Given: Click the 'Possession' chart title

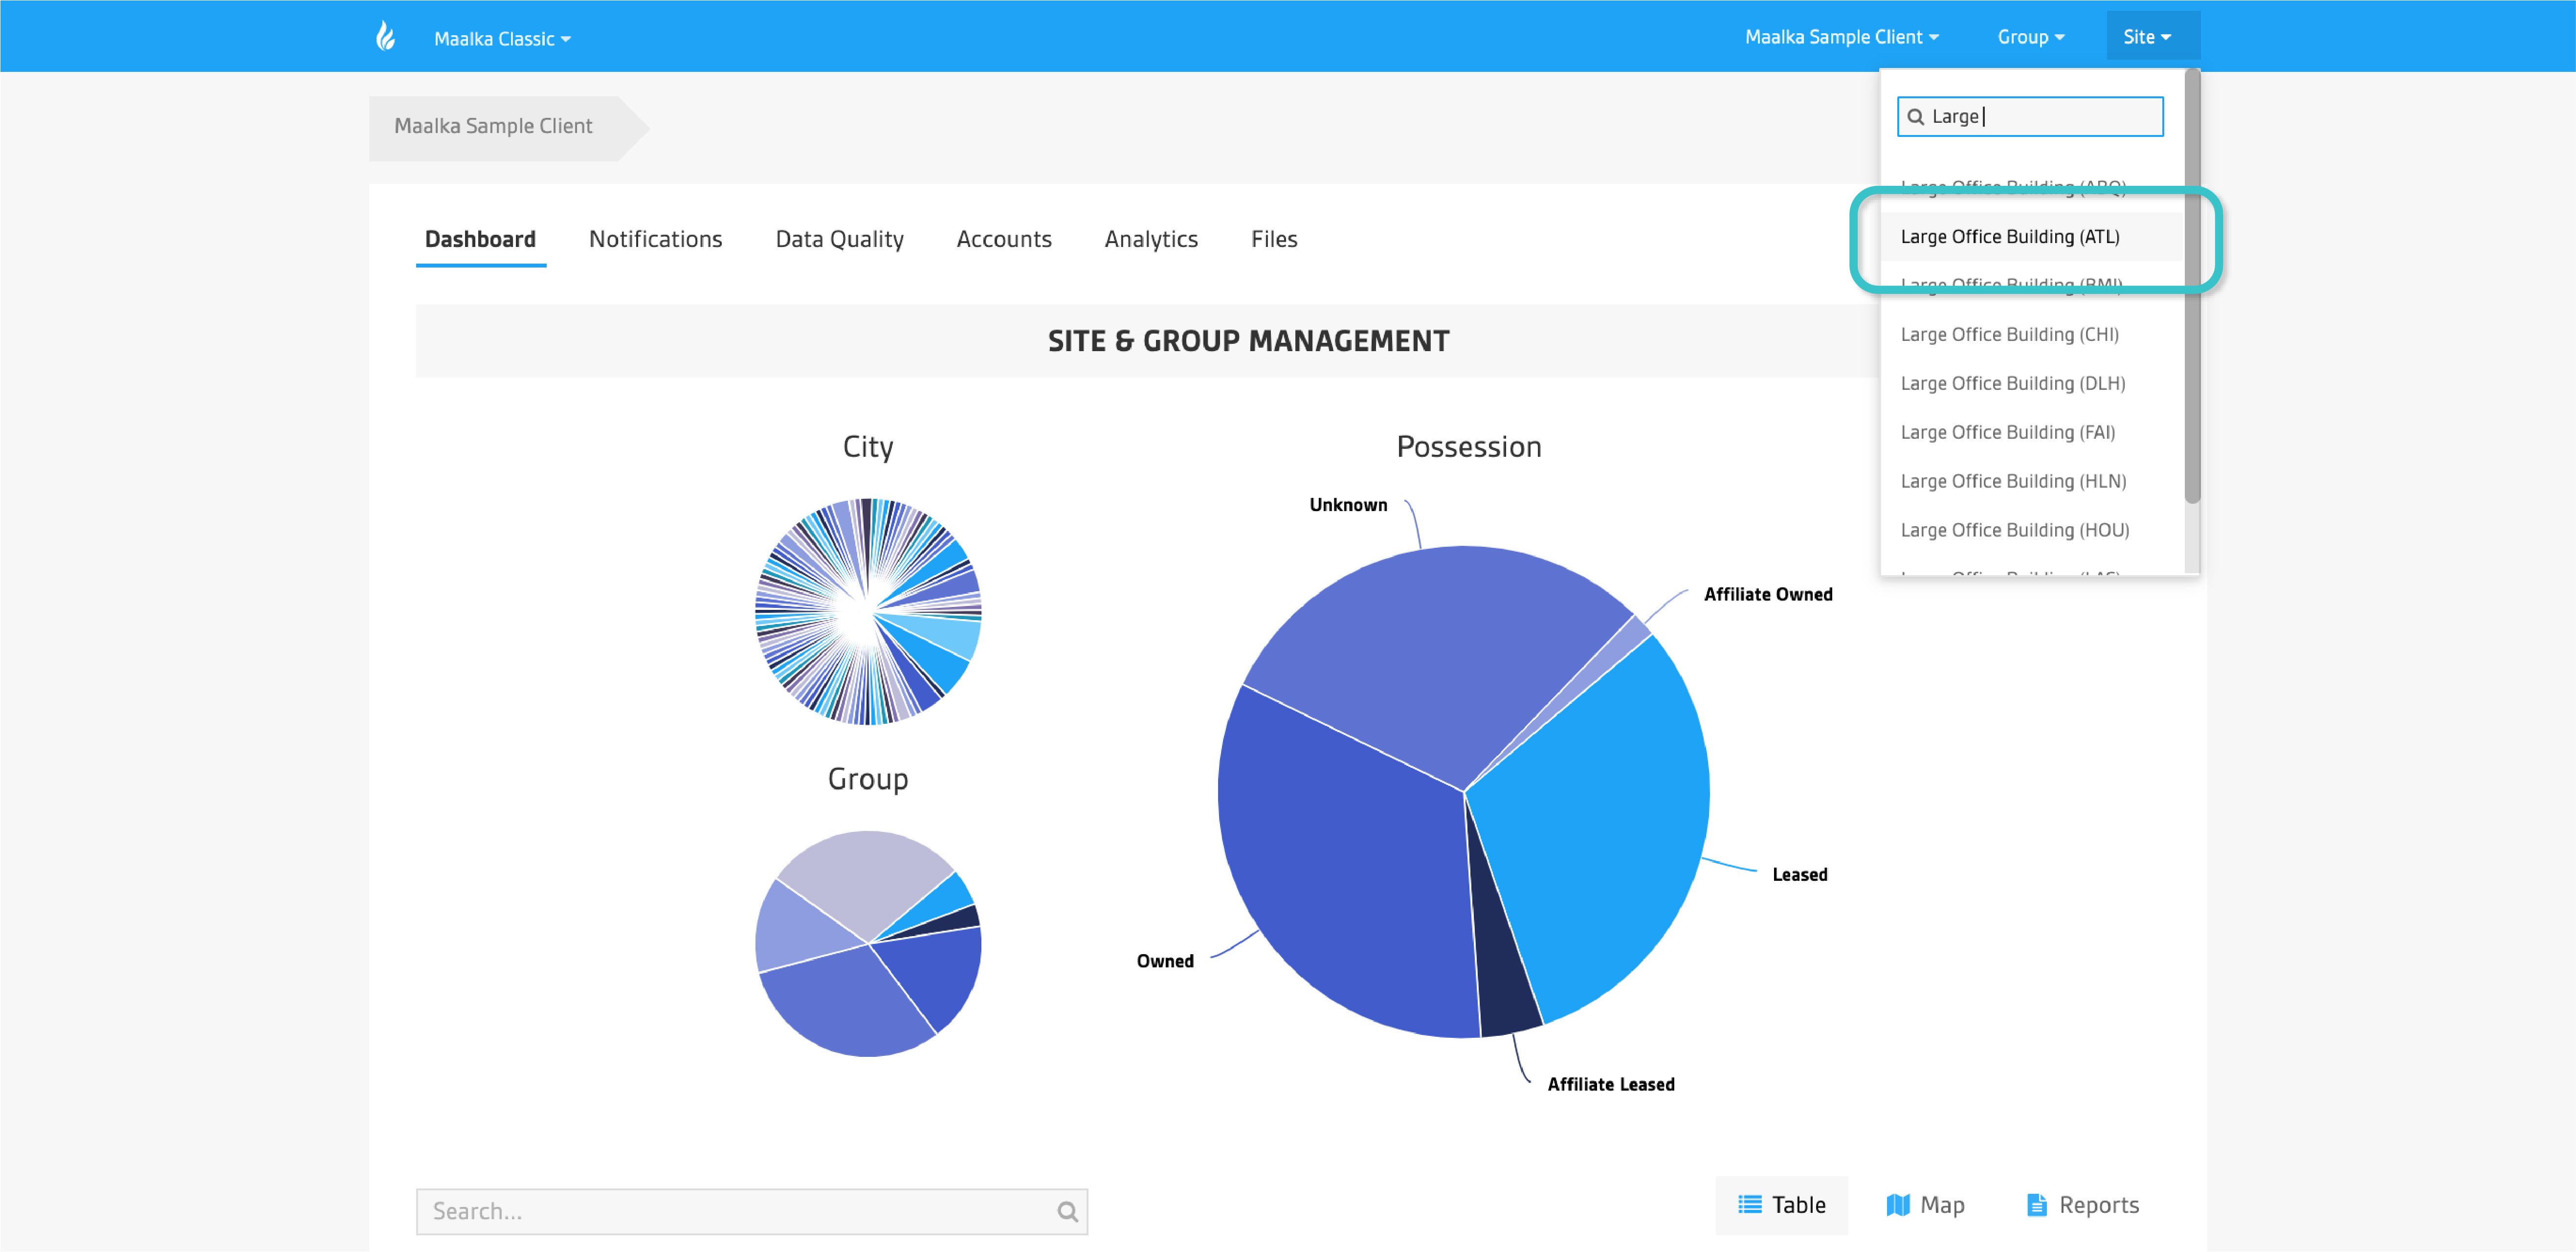Looking at the screenshot, I should pos(1468,446).
